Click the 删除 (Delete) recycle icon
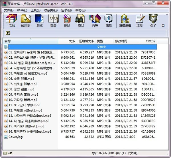This screenshot has width=171, height=158. coord(67,20)
